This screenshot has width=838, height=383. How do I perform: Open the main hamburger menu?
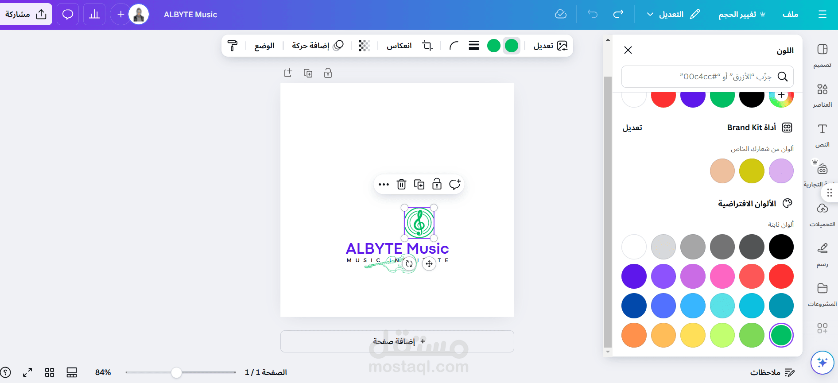click(x=822, y=15)
